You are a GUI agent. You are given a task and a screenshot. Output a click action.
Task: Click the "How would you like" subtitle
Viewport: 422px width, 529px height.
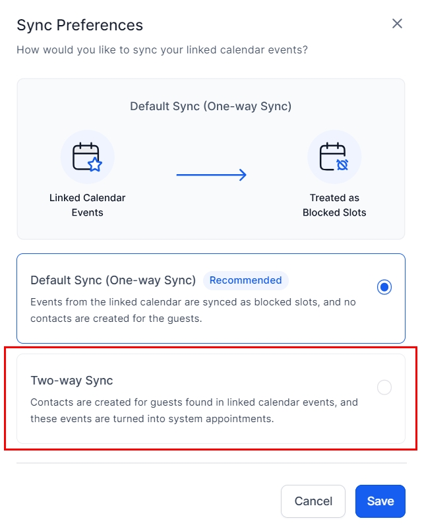click(162, 49)
